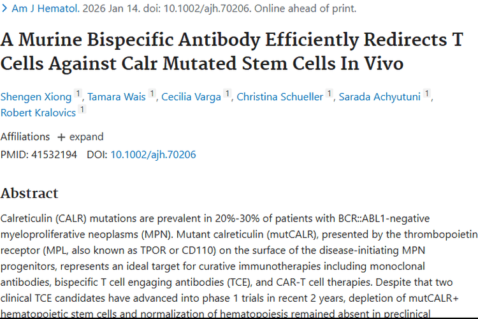Open author Robert Kralovics's link
Screen dimensions: 478x319
[38, 113]
